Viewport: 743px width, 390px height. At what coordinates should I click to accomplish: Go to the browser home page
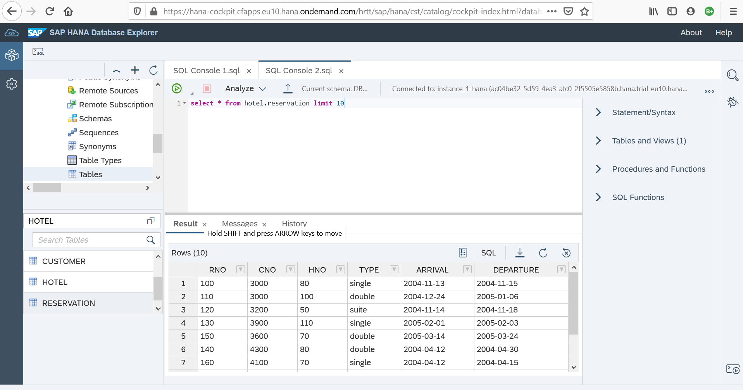click(68, 11)
